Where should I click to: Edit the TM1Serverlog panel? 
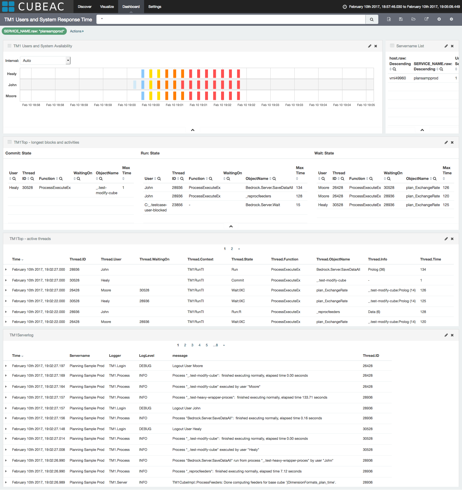(446, 335)
